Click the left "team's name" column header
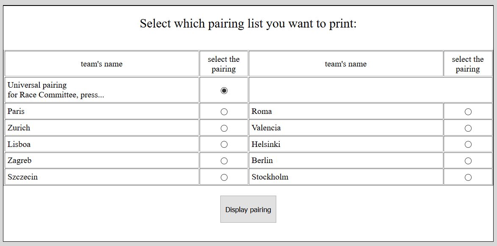Viewport: 497px width, 246px height. 102,64
